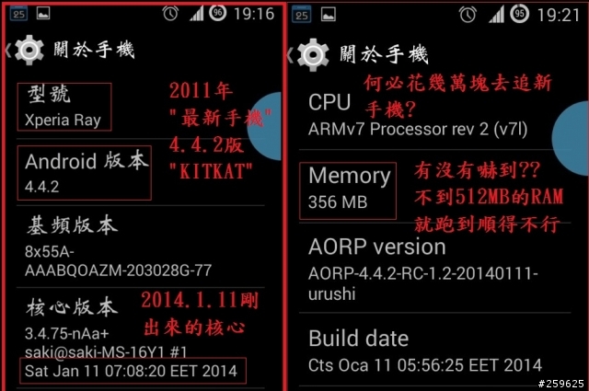This screenshot has width=589, height=391.
Task: Tap the Android version 4.4.2 entry
Action: (x=141, y=172)
